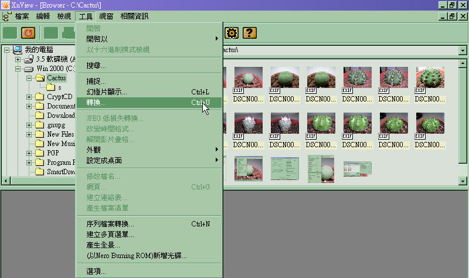This screenshot has height=278, width=469.
Task: Select the 我的電腦 computer icon
Action: coord(18,50)
